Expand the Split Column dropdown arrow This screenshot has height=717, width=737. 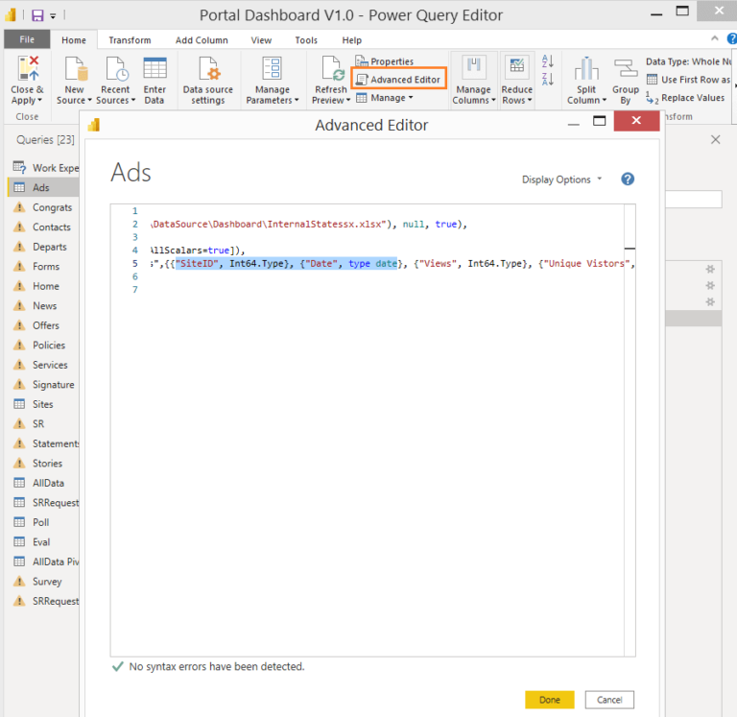[x=605, y=100]
